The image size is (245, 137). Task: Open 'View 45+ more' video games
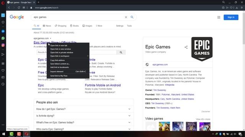203,119
